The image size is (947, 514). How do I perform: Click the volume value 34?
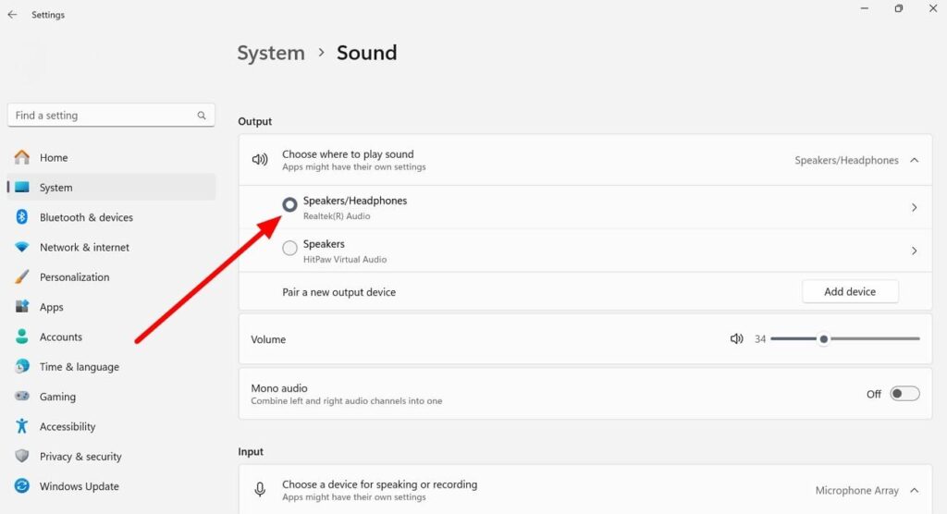coord(760,339)
